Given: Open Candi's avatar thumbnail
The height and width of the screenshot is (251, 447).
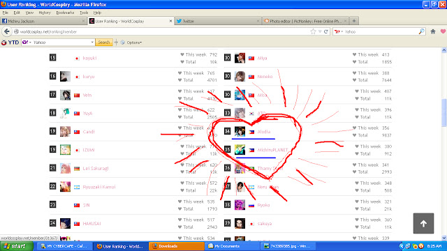Looking at the screenshot, I should point(65,132).
